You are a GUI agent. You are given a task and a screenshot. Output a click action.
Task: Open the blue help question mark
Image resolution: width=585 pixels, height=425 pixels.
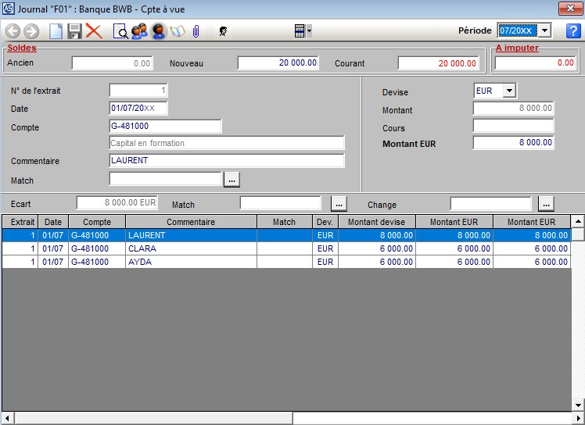pos(573,30)
